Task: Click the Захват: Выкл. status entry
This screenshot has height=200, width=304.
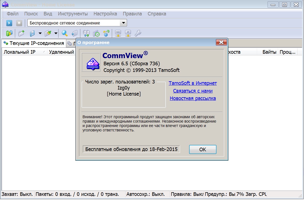Action: 18,194
